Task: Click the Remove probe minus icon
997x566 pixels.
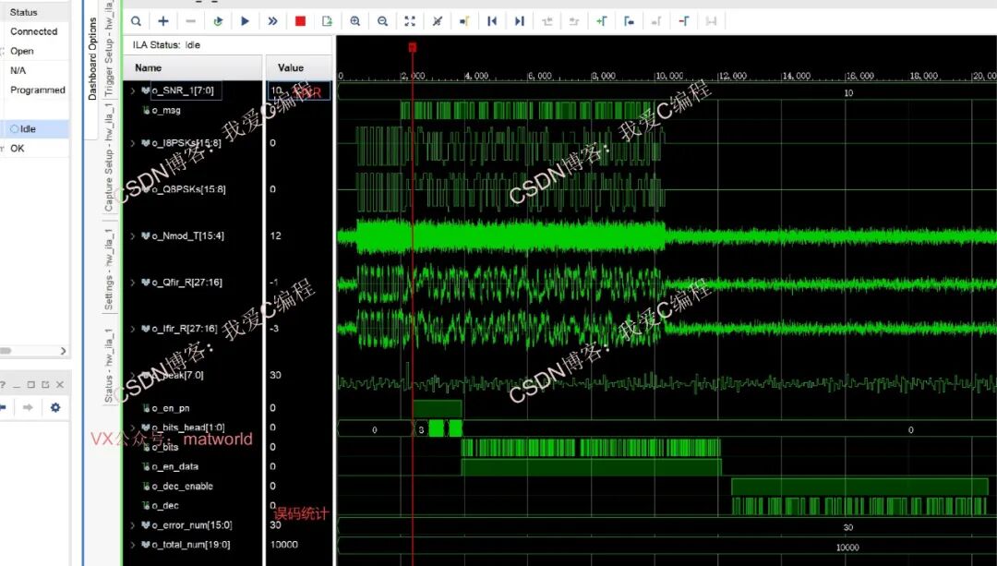Action: coord(191,21)
